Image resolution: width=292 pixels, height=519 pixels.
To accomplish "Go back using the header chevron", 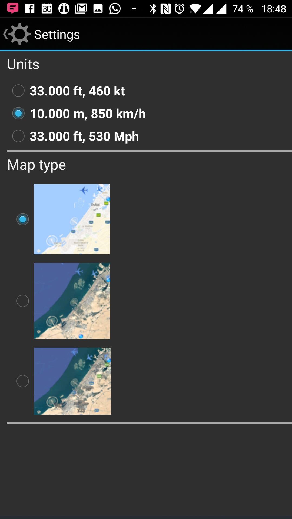I will 5,34.
